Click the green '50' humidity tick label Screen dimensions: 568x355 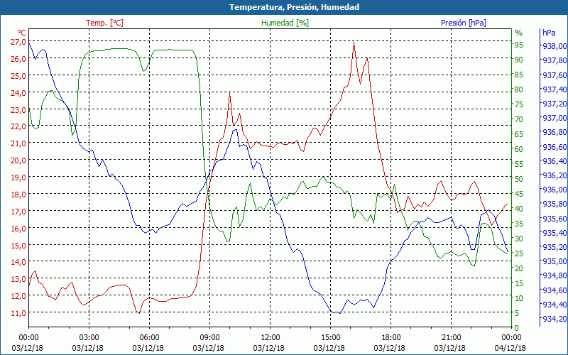click(519, 179)
